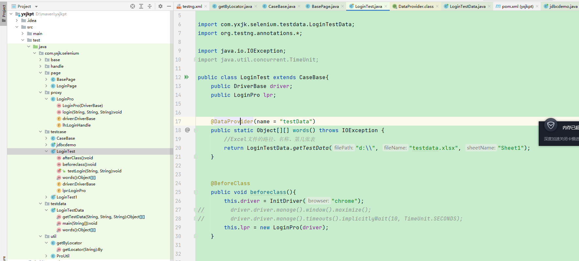Close the LoginTest.java tab
Viewport: 579px width, 261px height.
point(386,6)
